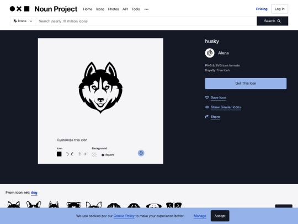Open the Home nav item
298x224 pixels.
click(88, 9)
